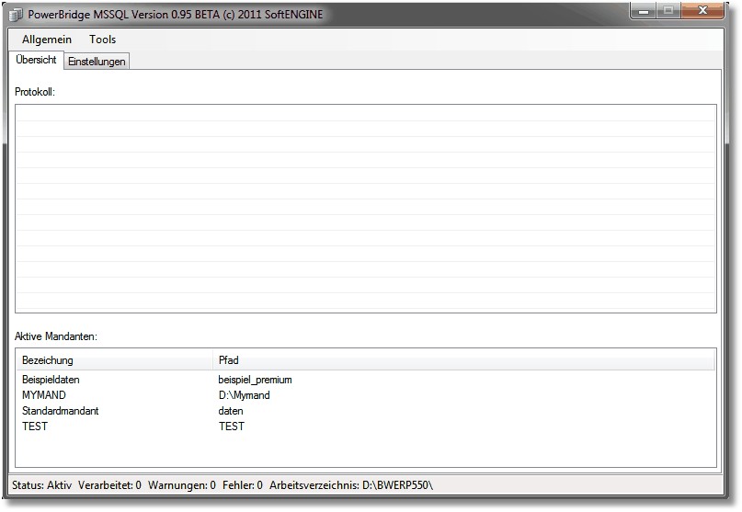Open the Tools menu

tap(102, 40)
